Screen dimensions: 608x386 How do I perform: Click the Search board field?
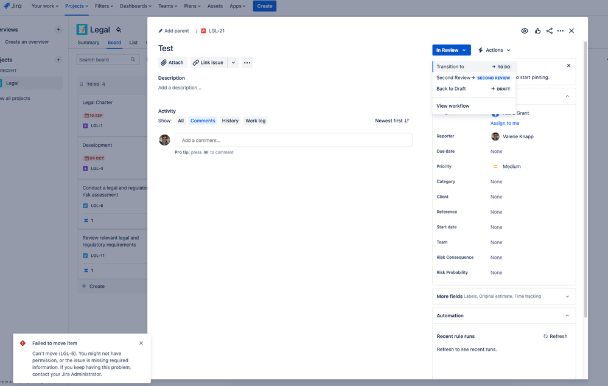click(108, 59)
